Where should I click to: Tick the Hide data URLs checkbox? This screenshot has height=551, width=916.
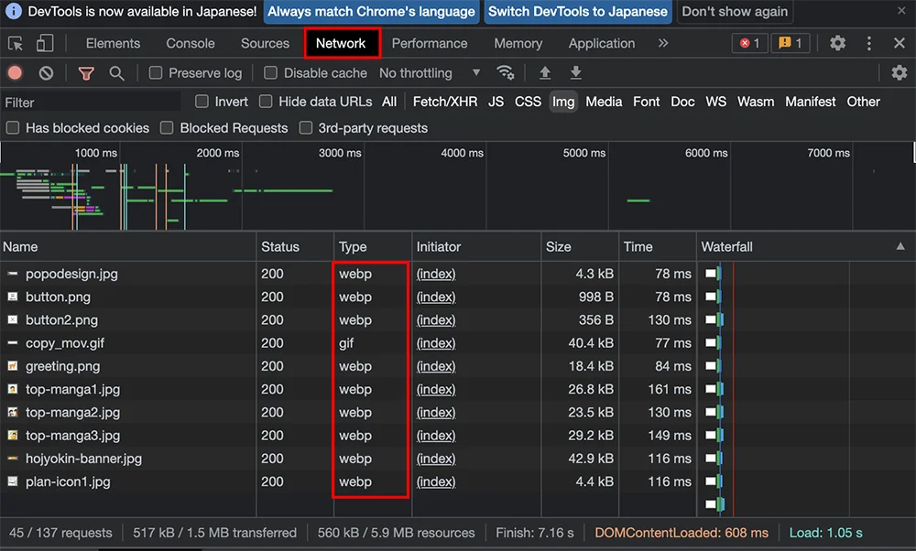click(266, 102)
